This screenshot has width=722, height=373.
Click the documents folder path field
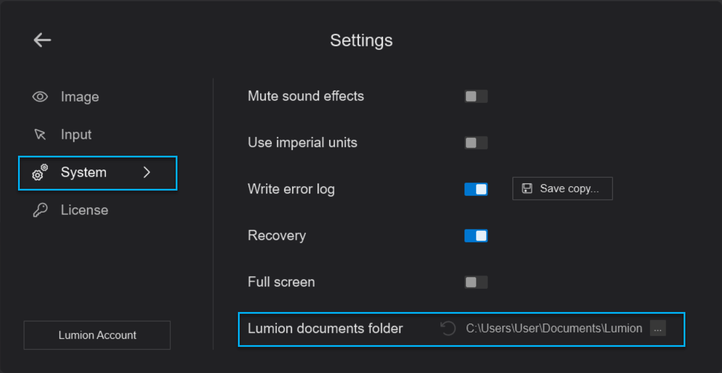(x=555, y=328)
